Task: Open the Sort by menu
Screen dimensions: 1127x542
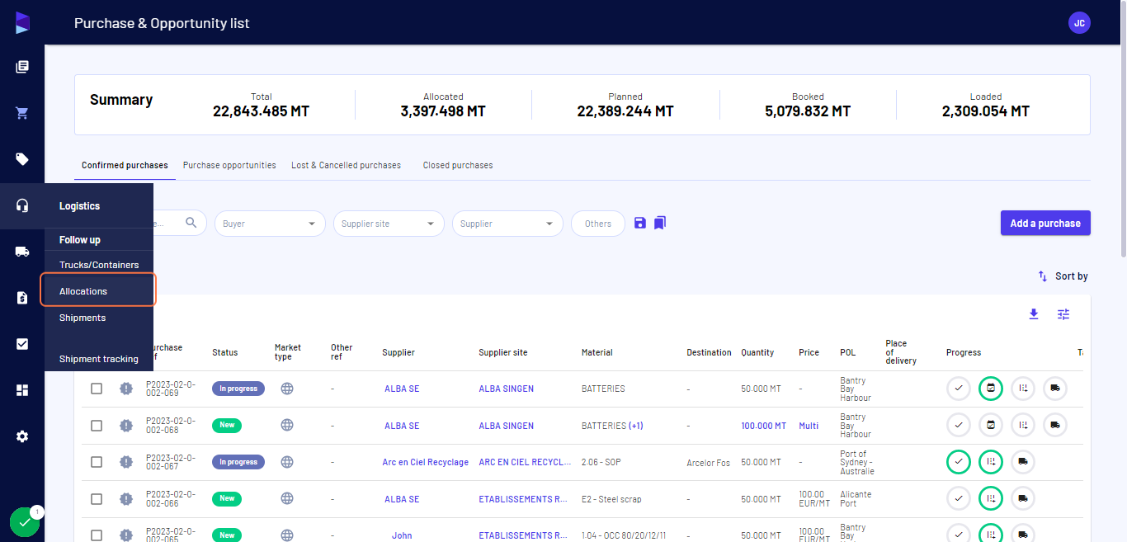Action: (1063, 276)
